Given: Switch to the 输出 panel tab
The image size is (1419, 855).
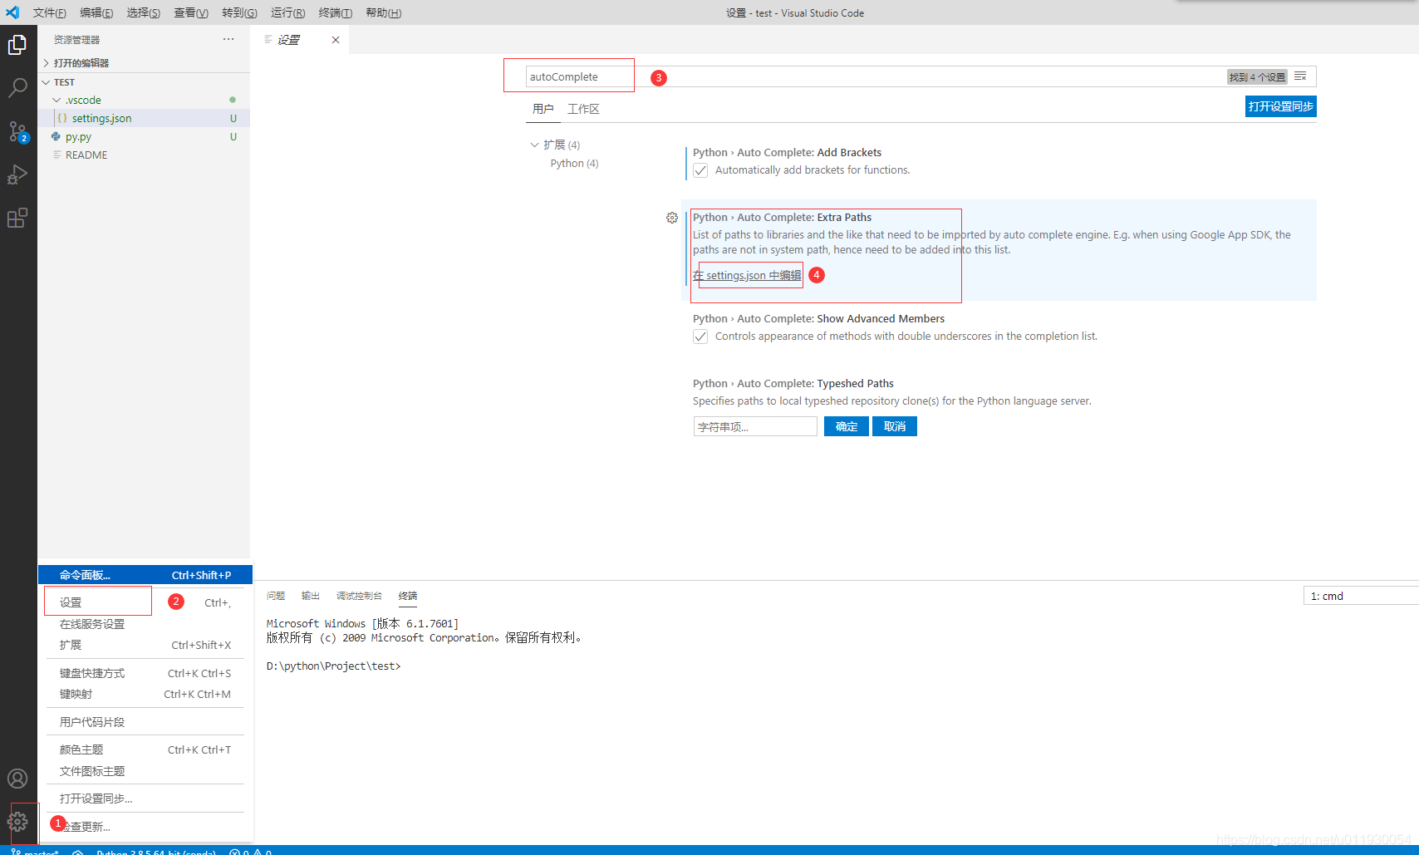Looking at the screenshot, I should coord(311,596).
